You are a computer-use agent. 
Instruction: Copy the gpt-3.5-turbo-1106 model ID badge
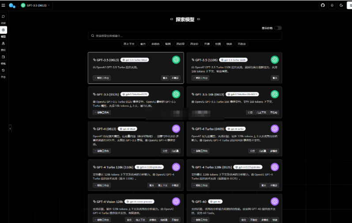click(233, 60)
